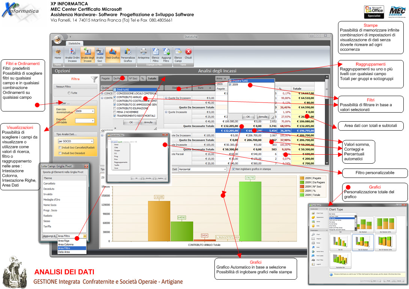This screenshot has width=409, height=289.
Task: Open the Esercizio Amministrativo 2009 dropdown
Action: point(92,111)
